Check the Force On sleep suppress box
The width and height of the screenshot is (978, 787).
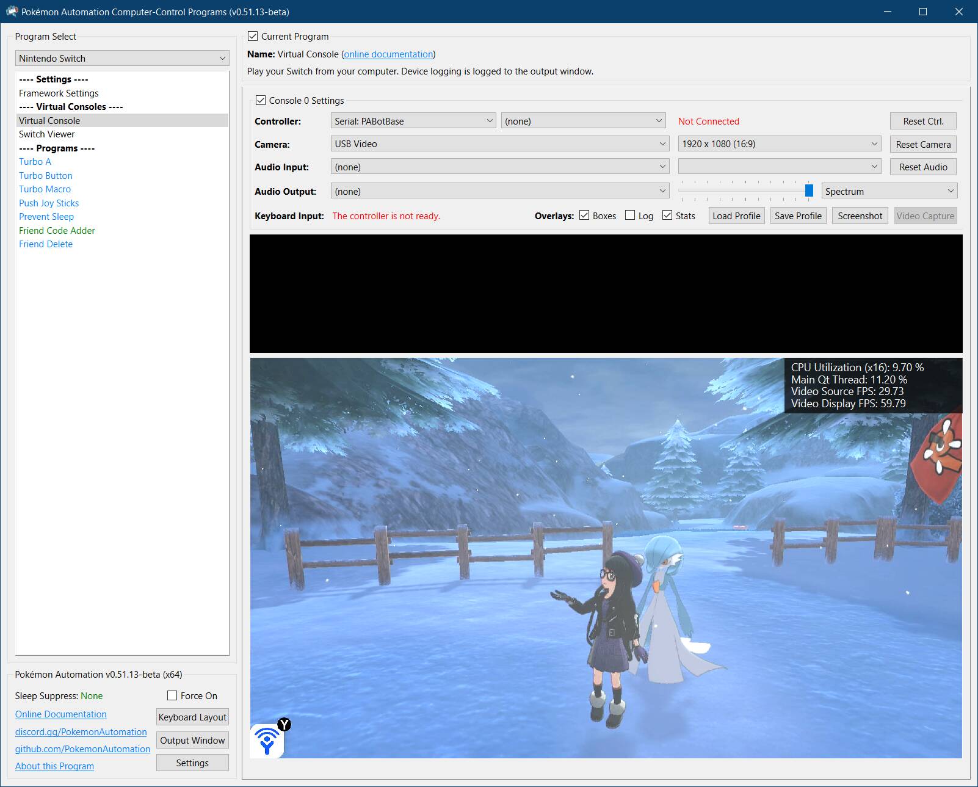point(172,695)
